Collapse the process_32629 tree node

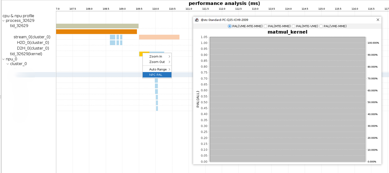[x=4, y=21]
